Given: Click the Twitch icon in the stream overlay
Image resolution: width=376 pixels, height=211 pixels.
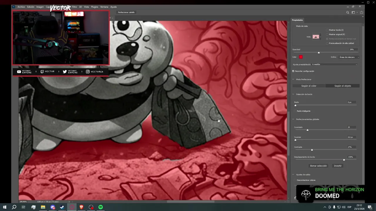Looking at the screenshot, I should tap(42, 72).
